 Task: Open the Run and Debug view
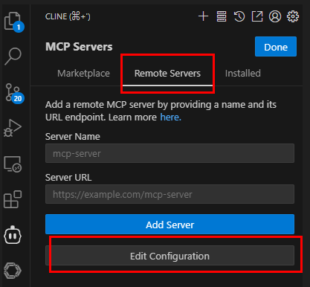pyautogui.click(x=13, y=128)
